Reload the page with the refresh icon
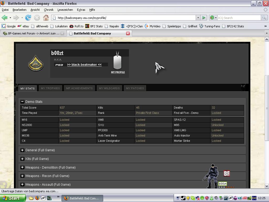 (28, 18)
